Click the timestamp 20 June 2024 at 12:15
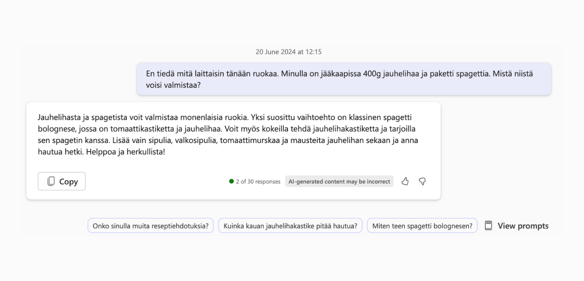This screenshot has height=281, width=584. (289, 52)
